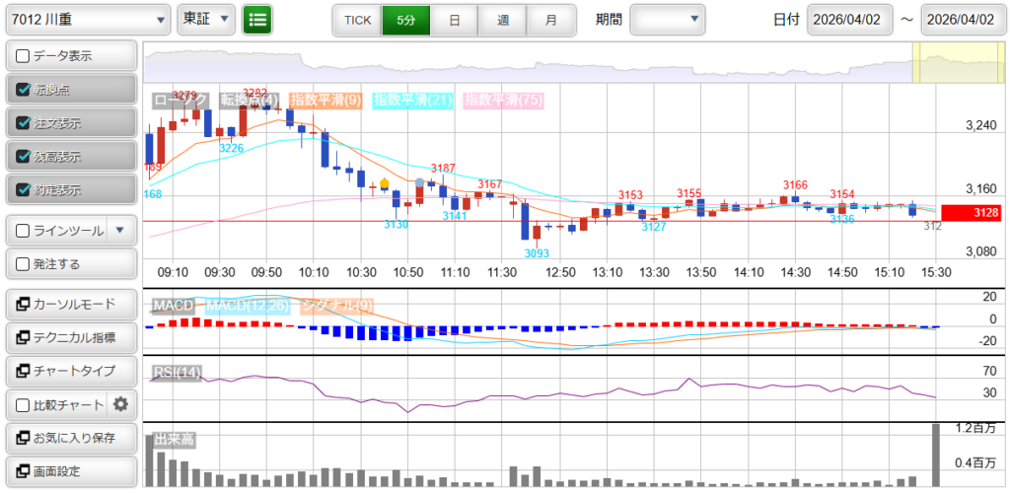The image size is (1010, 494).
Task: Open the 東証 market dropdown
Action: [205, 20]
